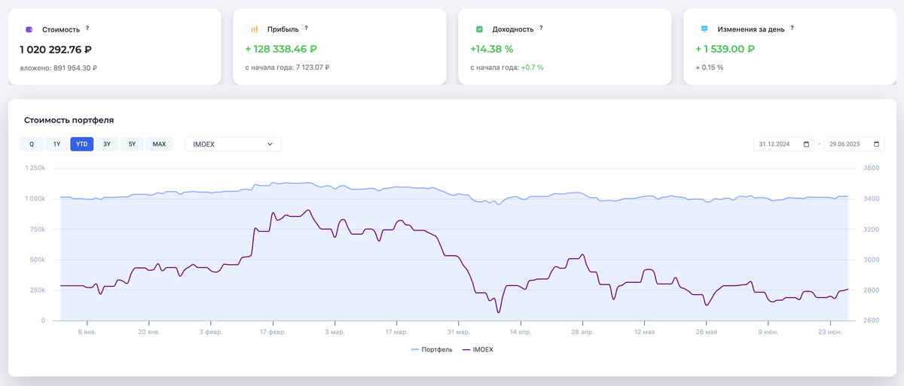
Task: Click the blue icon beside Изменения за день
Action: click(x=704, y=29)
